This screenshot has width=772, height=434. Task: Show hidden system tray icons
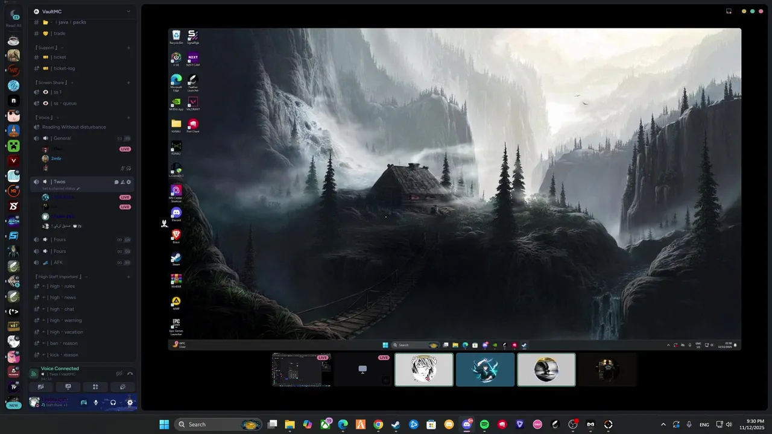pyautogui.click(x=663, y=424)
